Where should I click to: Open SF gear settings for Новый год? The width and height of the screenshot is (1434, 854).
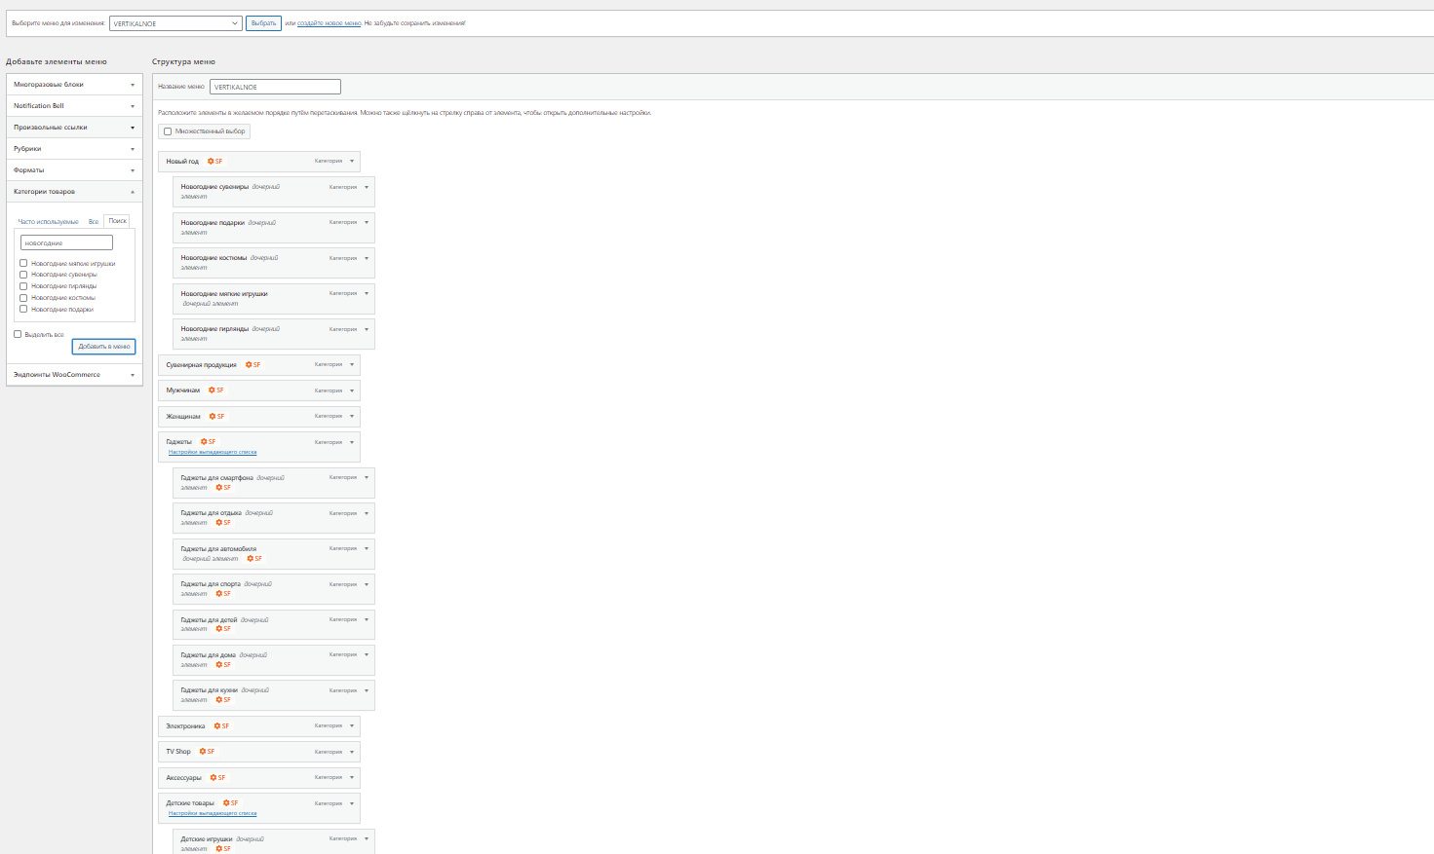(214, 162)
